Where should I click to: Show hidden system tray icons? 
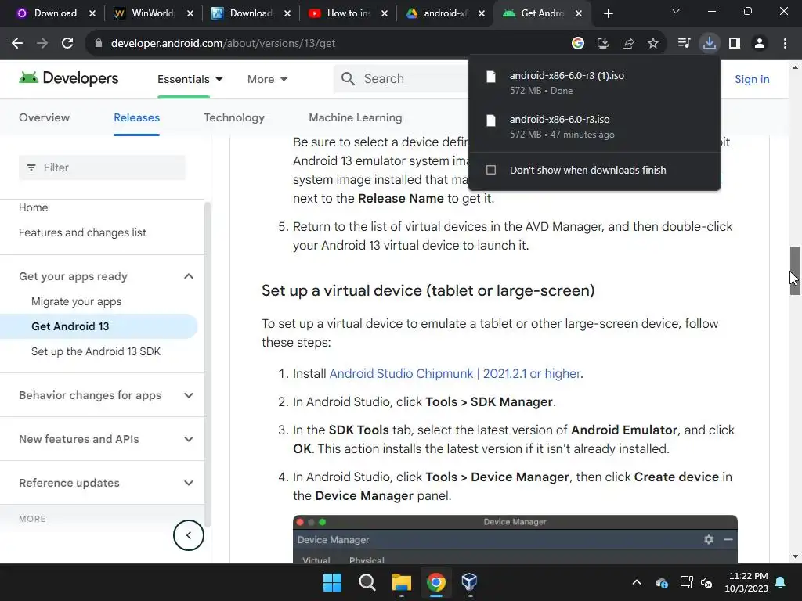[636, 582]
